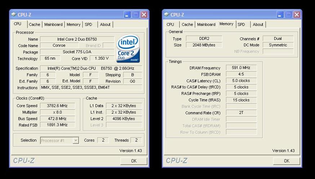Open Mainboard tab in right CPU-Z window
The image size is (315, 179).
coord(206,24)
